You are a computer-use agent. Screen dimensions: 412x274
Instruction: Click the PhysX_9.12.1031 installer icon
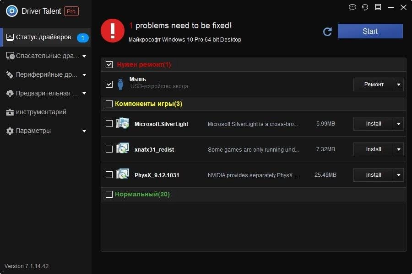(x=122, y=174)
